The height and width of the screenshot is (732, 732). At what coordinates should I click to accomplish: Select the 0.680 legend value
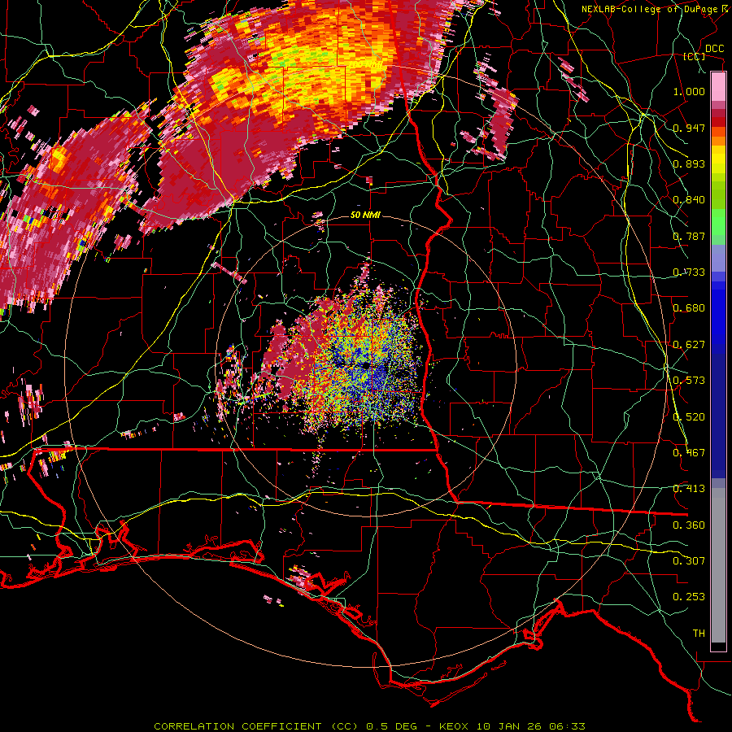pyautogui.click(x=689, y=308)
